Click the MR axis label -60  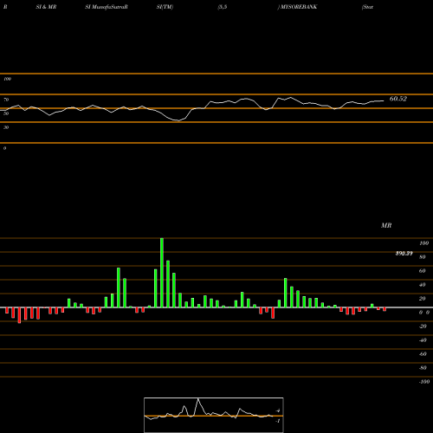coord(423,354)
